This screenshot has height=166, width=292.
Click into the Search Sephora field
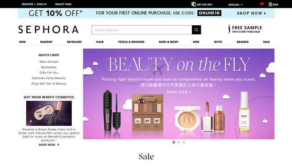(142, 30)
